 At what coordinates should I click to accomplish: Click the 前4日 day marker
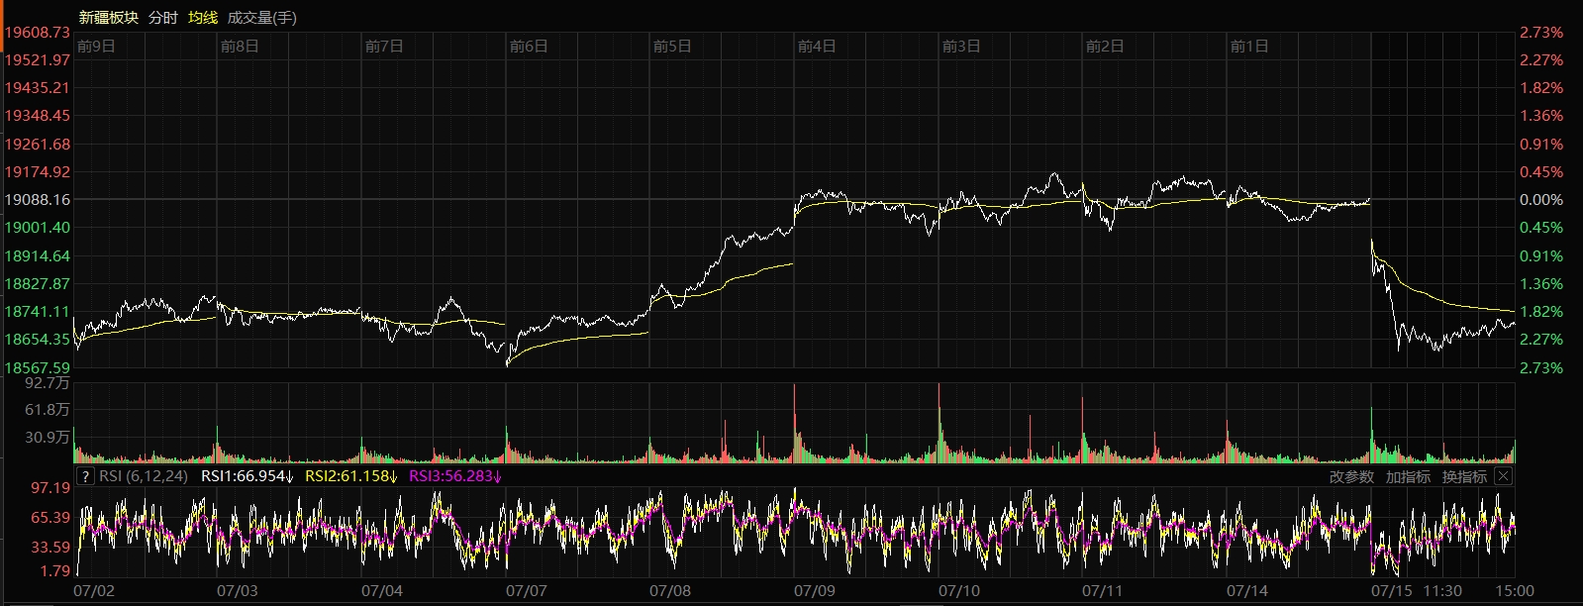817,47
